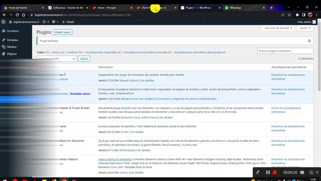Viewport: 321px width, 181px height.
Task: Enable auto-updates for Header & Footer Builder
Action: (x=286, y=110)
